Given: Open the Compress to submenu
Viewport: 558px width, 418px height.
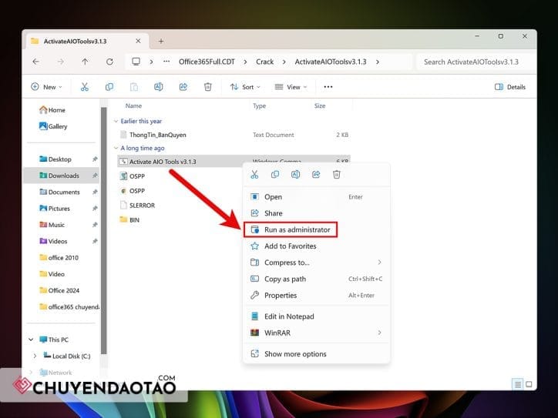Looking at the screenshot, I should pyautogui.click(x=316, y=263).
